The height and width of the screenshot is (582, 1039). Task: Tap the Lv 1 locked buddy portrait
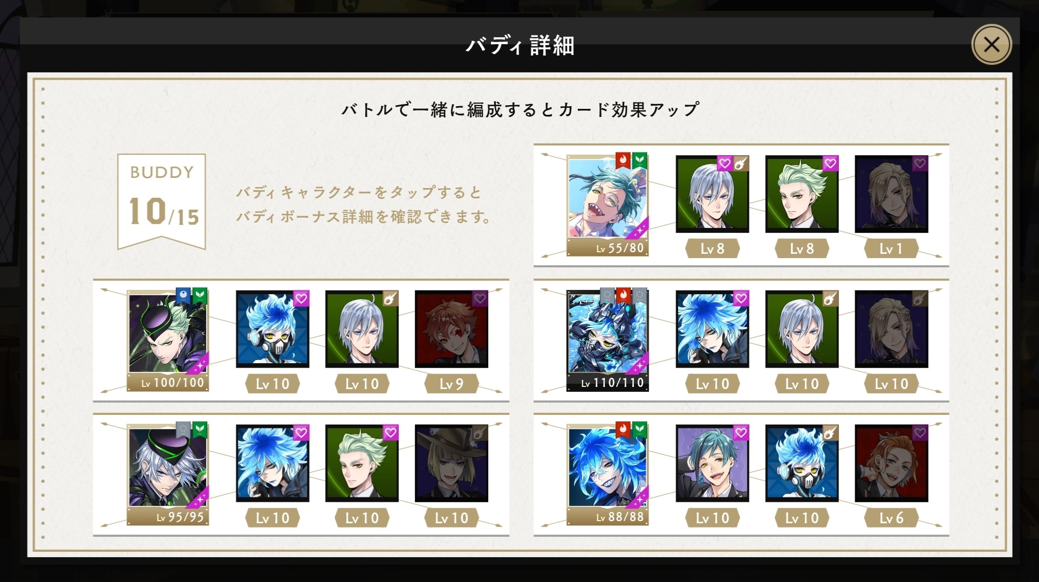coord(891,195)
